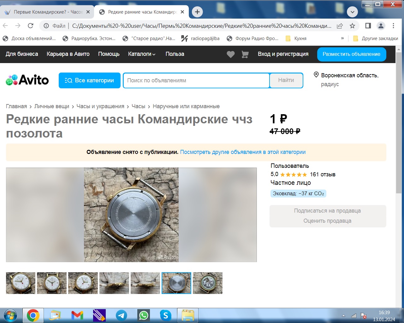
Task: Switch to the Первые Командирские tab
Action: click(47, 12)
